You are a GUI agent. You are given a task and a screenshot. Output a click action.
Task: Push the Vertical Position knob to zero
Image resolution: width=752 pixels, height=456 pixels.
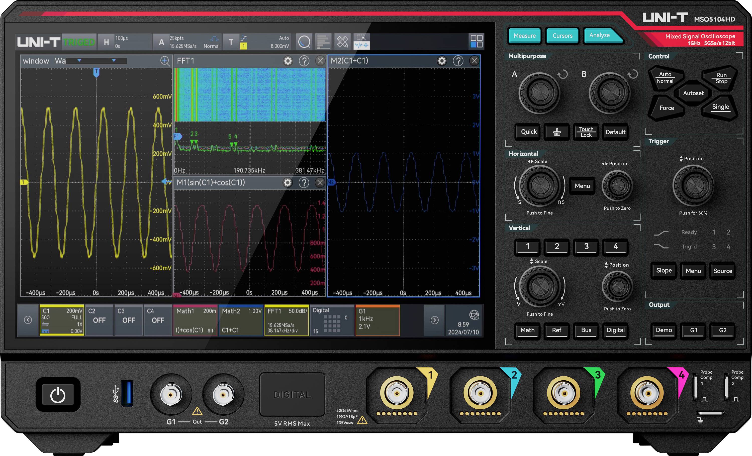(x=617, y=287)
